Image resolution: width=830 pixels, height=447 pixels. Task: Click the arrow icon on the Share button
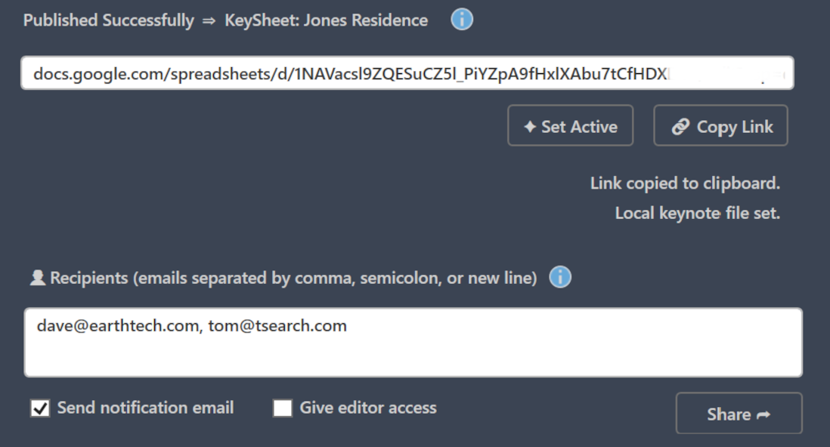[763, 415]
